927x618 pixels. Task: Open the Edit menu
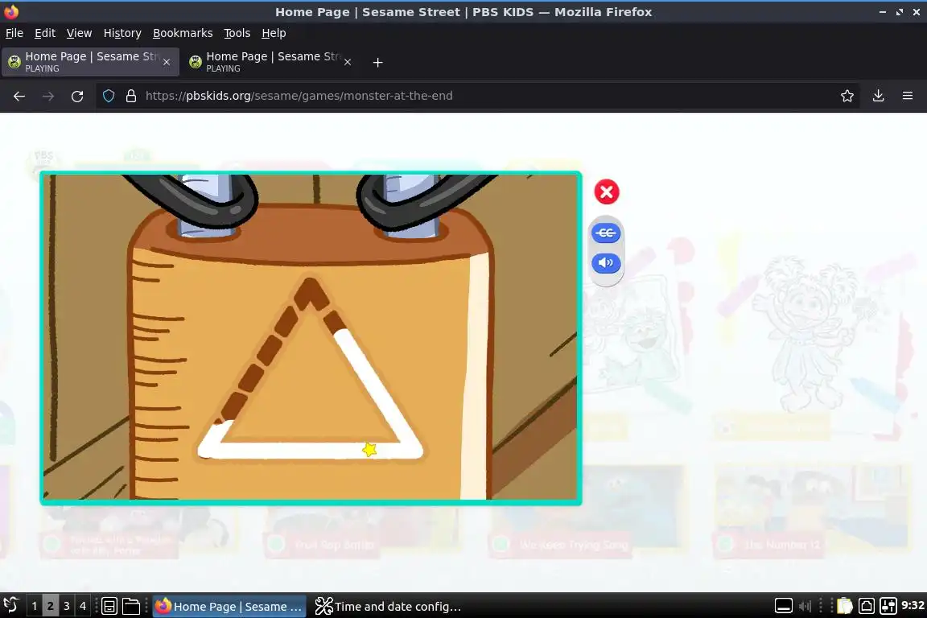[45, 33]
